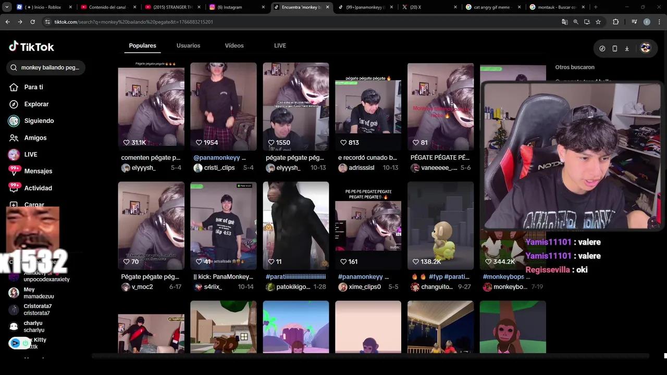Click the compass-like icon in top-right pill toolbar

tap(602, 48)
